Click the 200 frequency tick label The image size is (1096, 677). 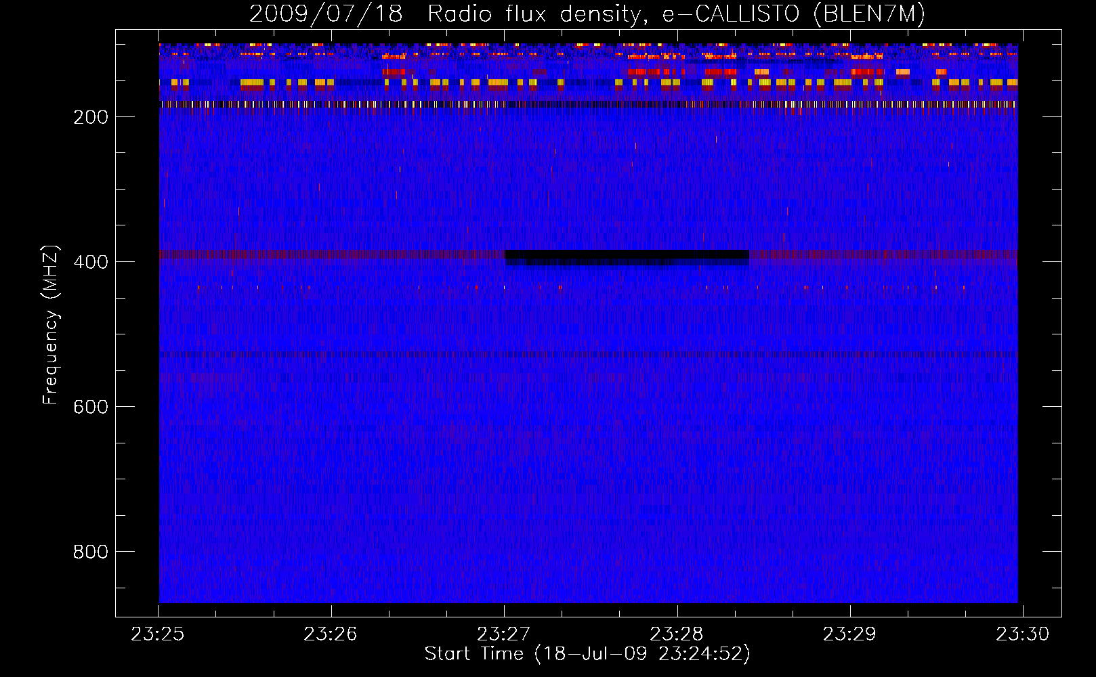coord(91,117)
